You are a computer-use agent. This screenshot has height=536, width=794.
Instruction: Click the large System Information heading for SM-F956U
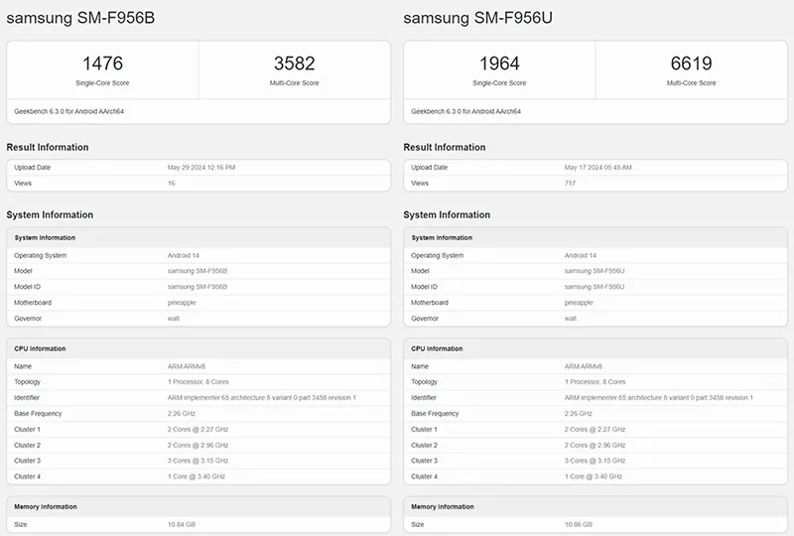point(447,214)
